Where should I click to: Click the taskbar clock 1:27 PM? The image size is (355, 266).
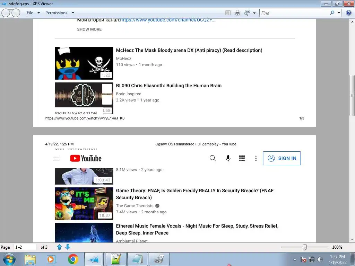click(337, 257)
